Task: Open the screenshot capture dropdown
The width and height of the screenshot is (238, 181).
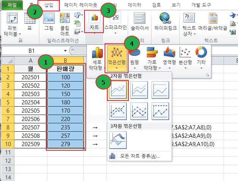Action: tap(78, 31)
